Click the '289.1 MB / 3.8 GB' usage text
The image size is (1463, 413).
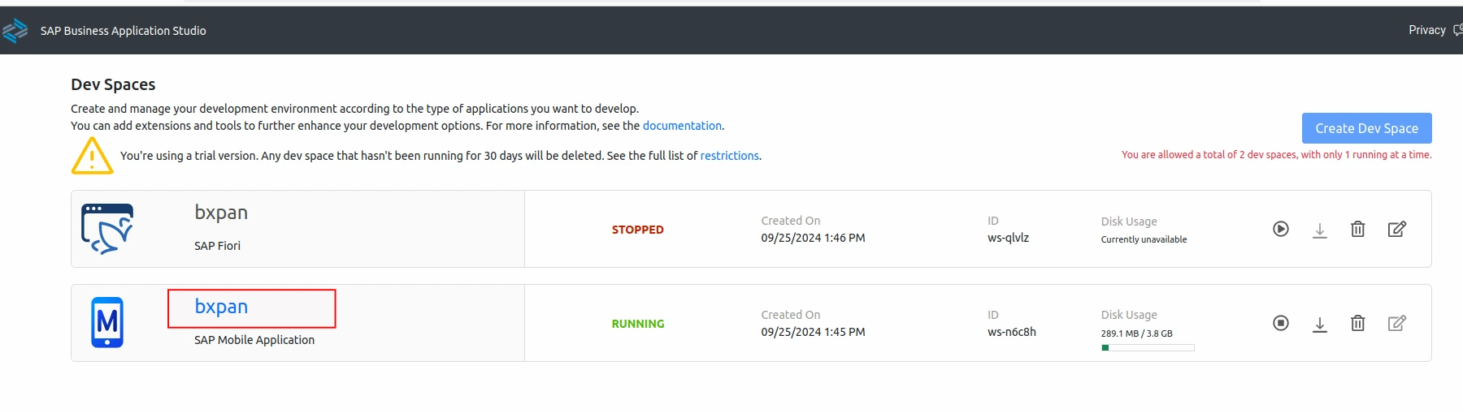coord(1137,333)
